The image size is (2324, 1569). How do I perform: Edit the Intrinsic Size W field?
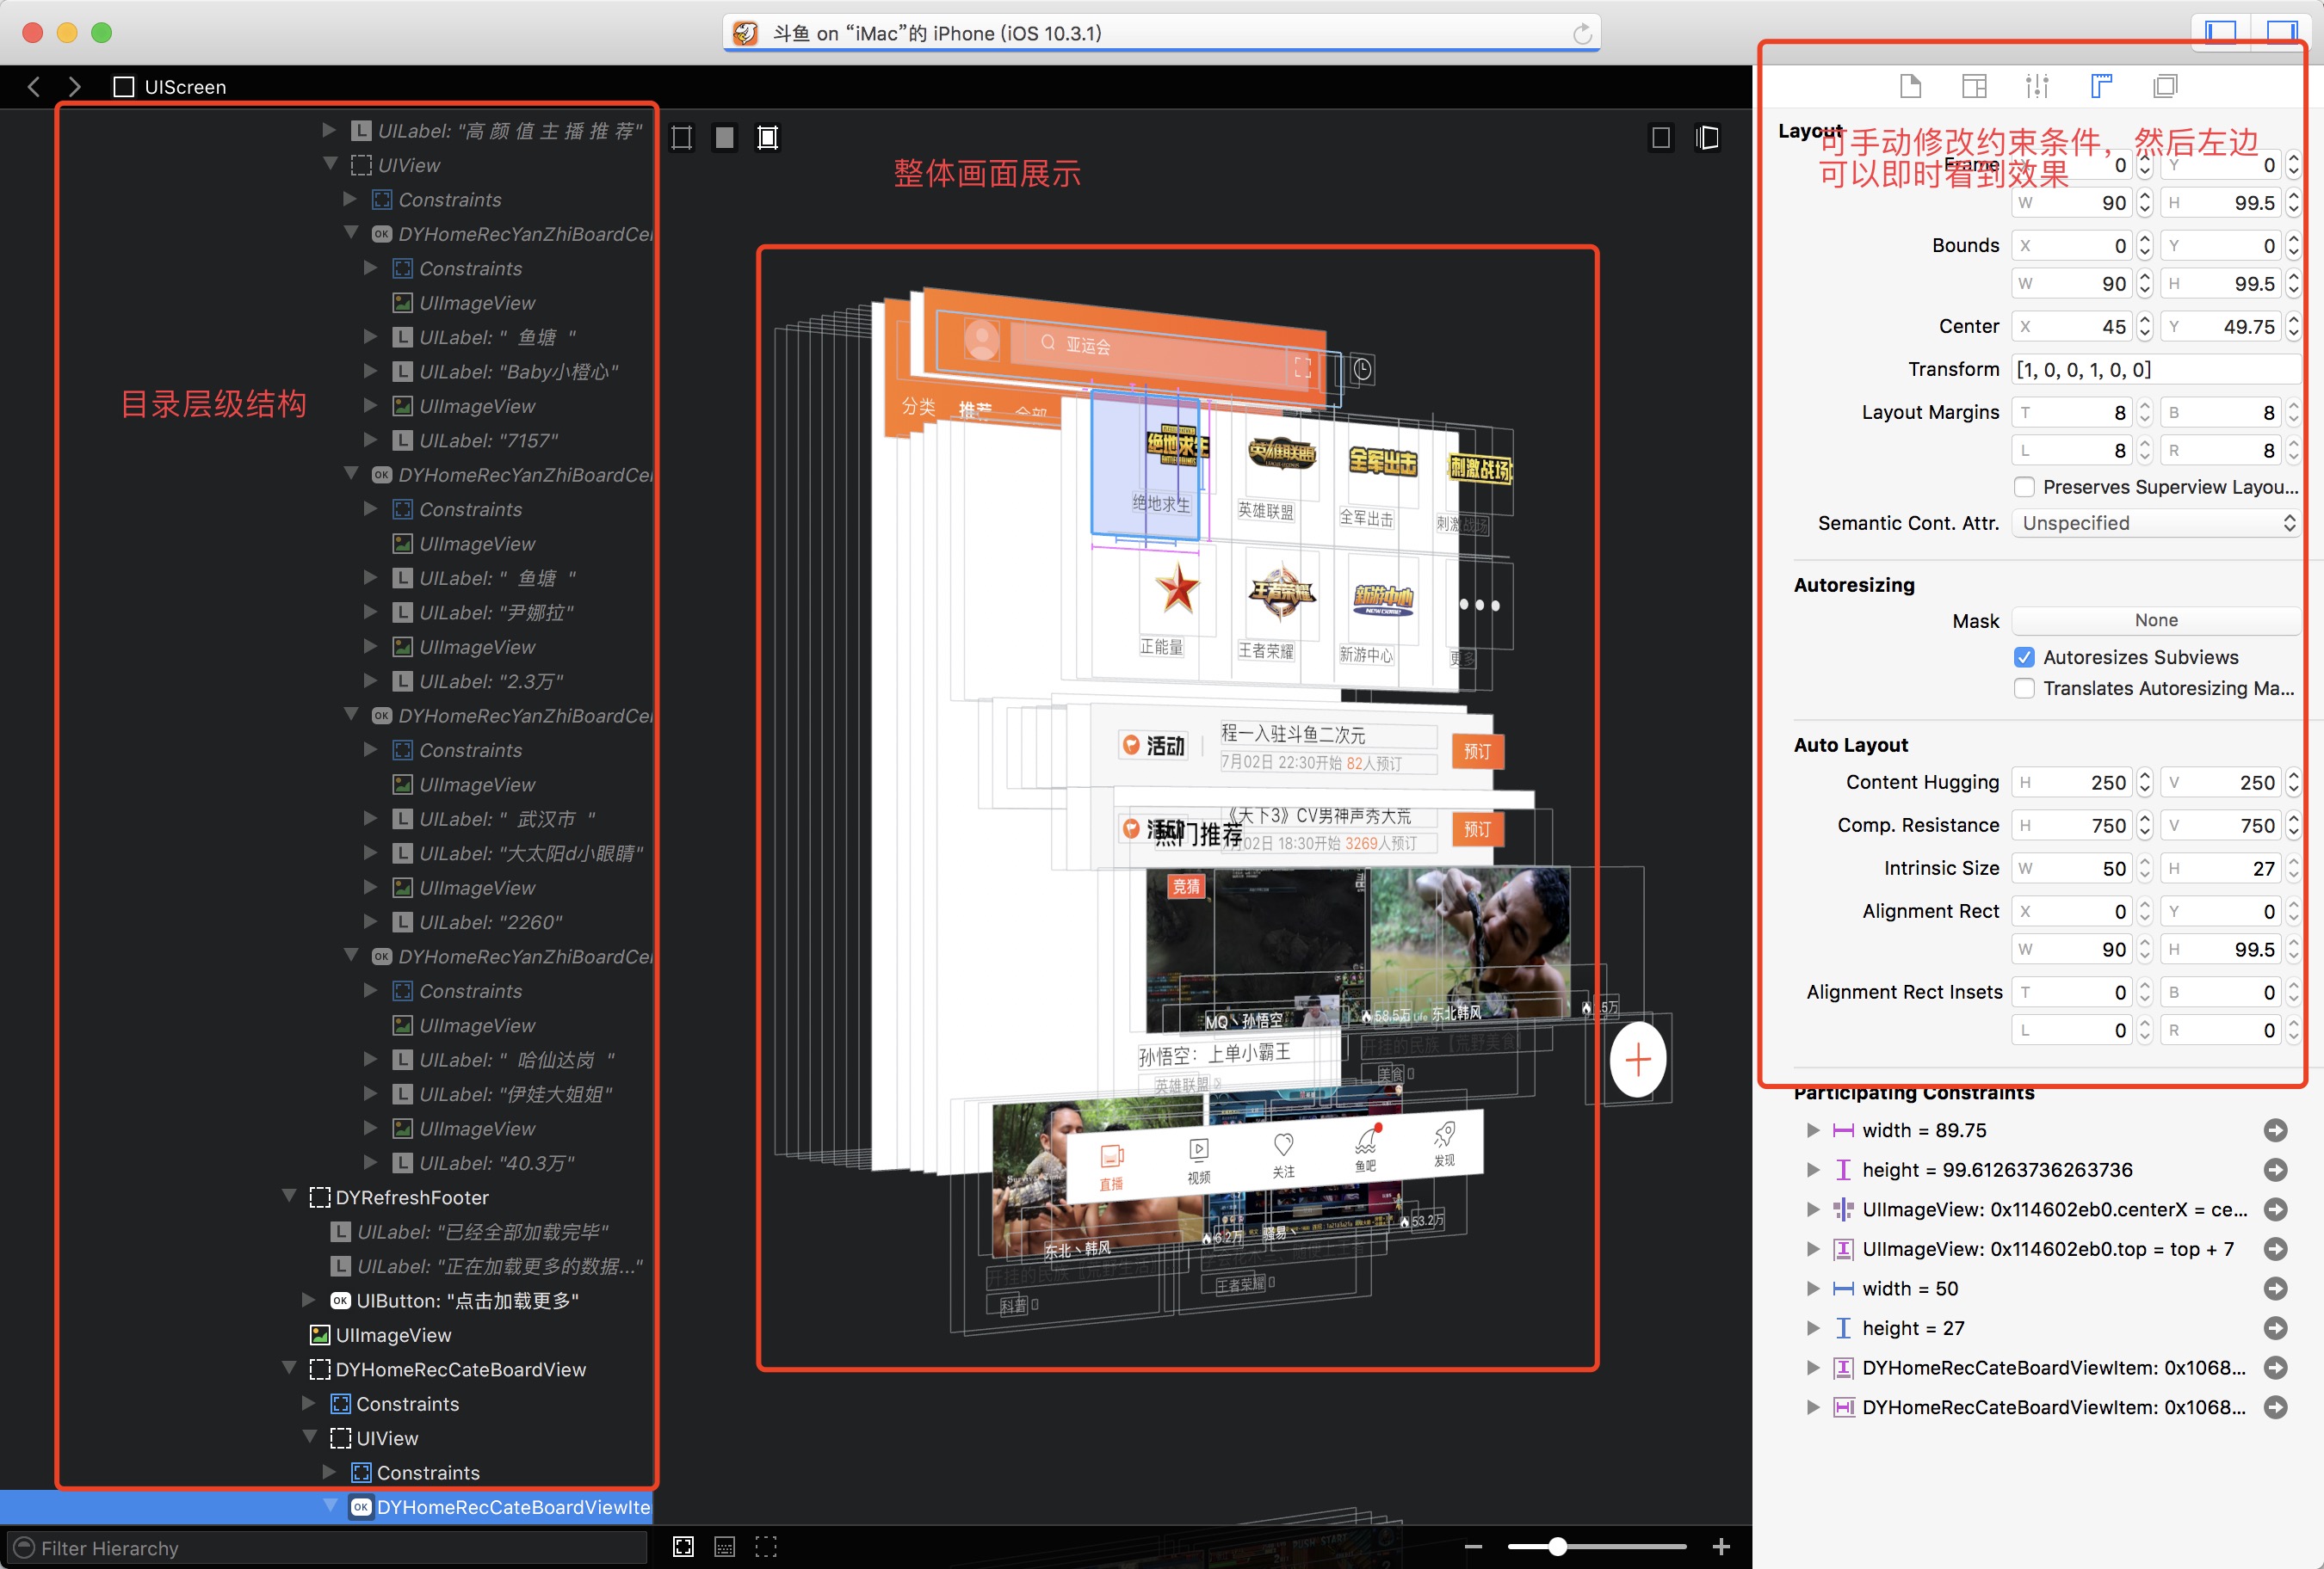(2072, 869)
